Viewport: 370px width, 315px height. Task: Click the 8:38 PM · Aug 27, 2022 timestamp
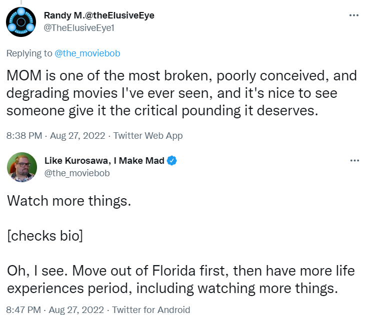pyautogui.click(x=57, y=135)
